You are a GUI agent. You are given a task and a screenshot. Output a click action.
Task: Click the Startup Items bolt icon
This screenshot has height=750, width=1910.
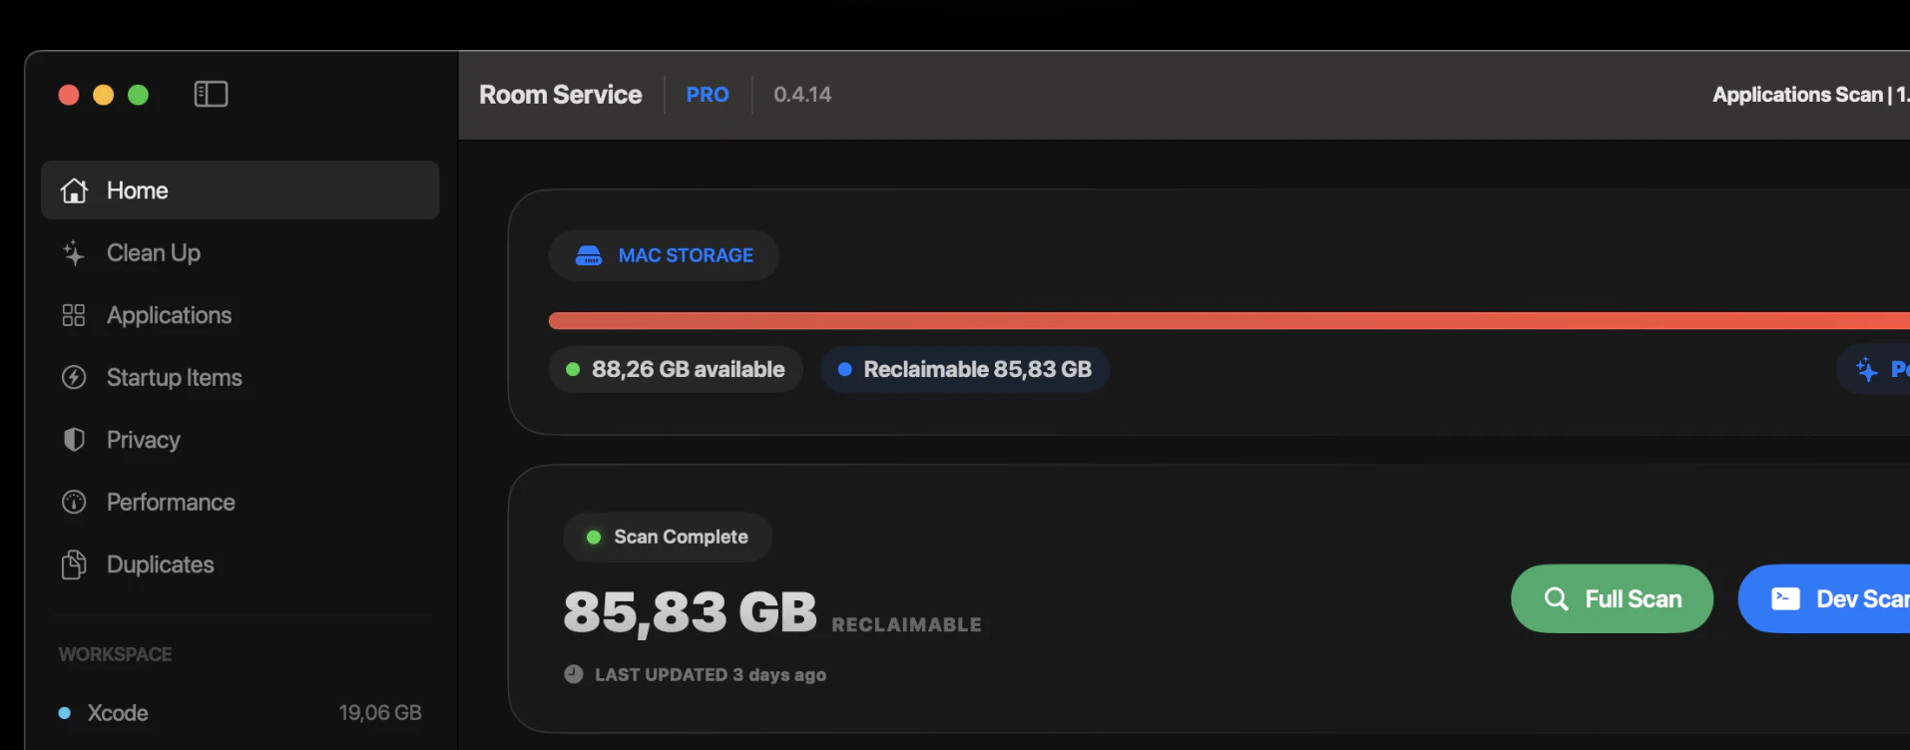point(74,377)
